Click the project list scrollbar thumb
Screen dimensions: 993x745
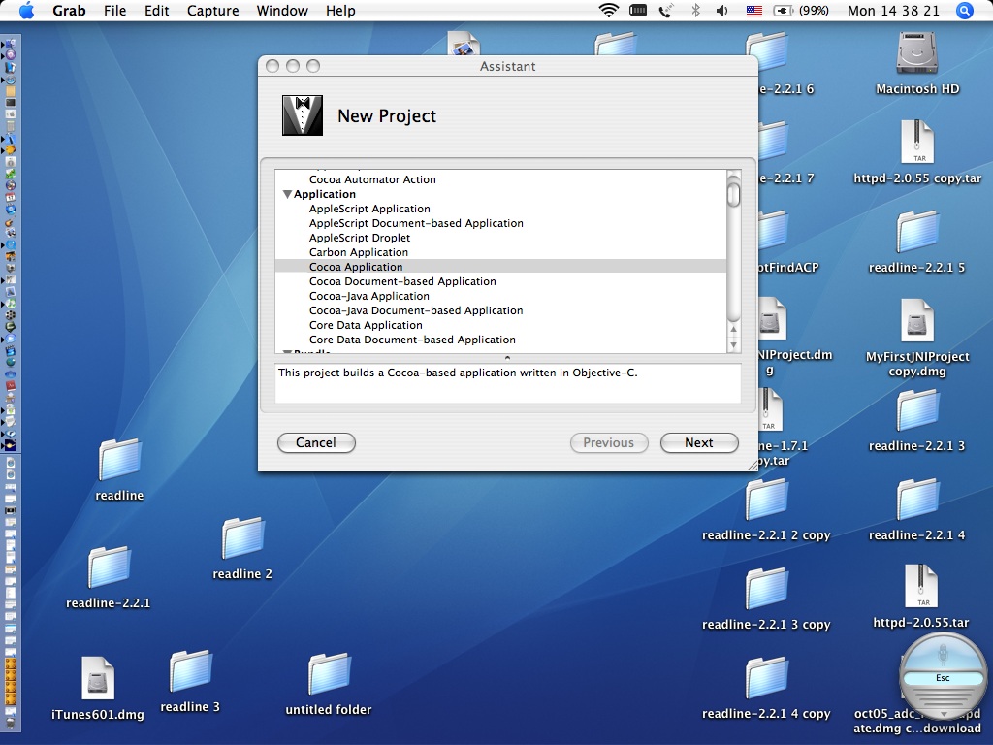733,193
